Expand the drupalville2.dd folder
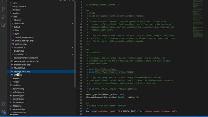The width and height of the screenshot is (208, 117). pyautogui.click(x=12, y=54)
